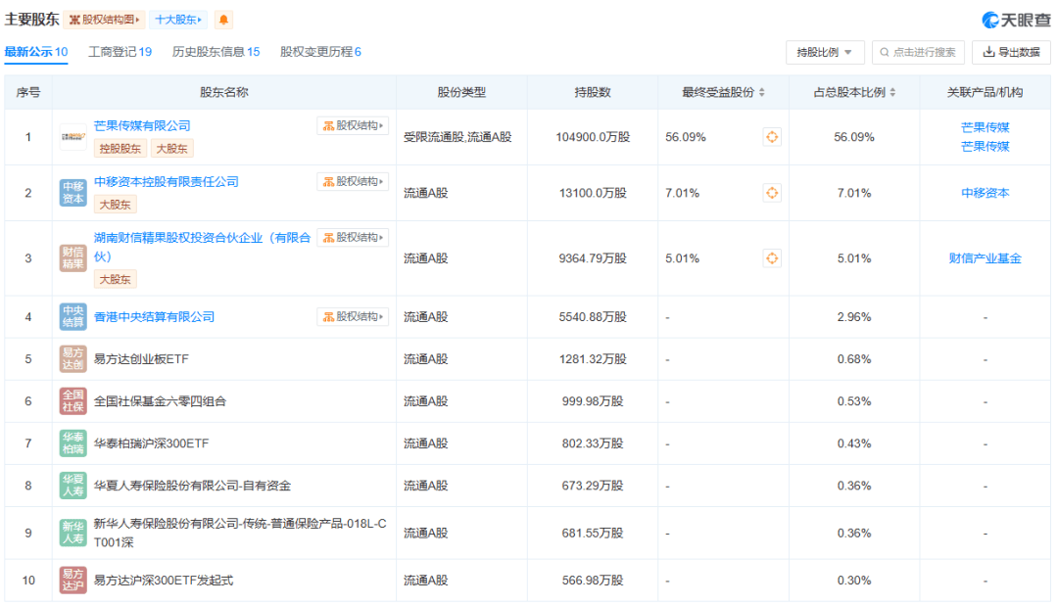Open the 十大股东 dropdown tag

(178, 20)
